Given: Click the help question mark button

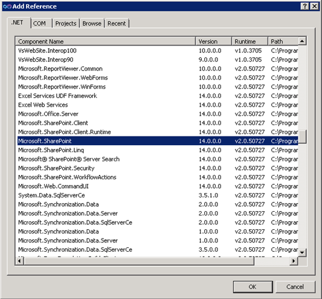Looking at the screenshot, I should (305, 6).
